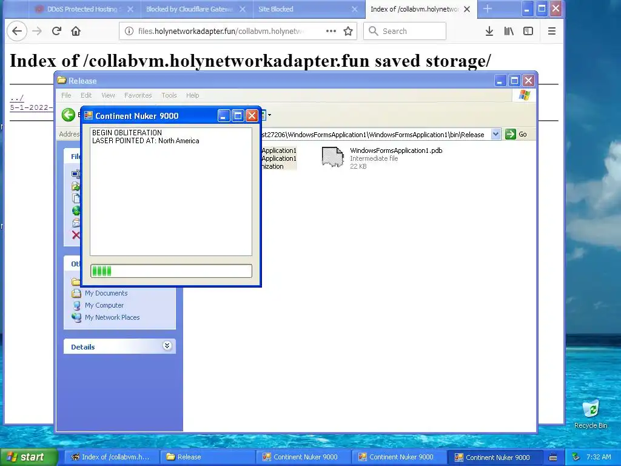Close the Release Explorer window
The height and width of the screenshot is (466, 621).
coord(528,81)
